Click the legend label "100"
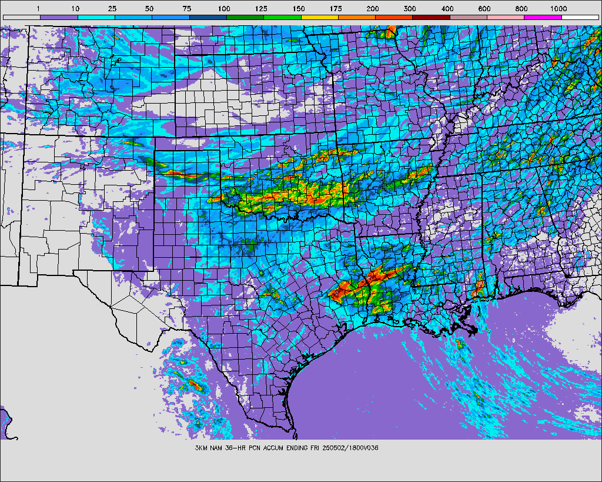This screenshot has width=602, height=482. (x=224, y=9)
